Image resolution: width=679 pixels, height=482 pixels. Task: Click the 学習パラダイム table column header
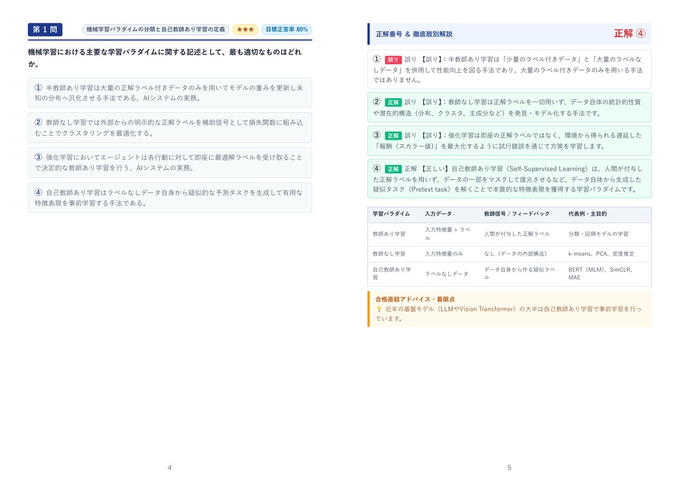point(391,214)
